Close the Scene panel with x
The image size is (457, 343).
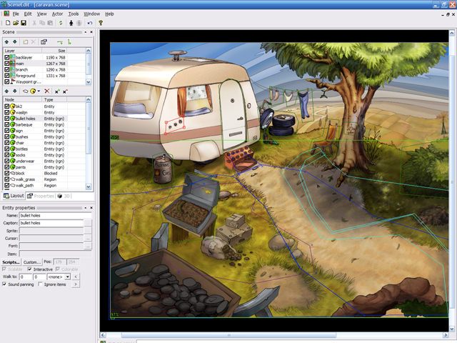[x=91, y=32]
